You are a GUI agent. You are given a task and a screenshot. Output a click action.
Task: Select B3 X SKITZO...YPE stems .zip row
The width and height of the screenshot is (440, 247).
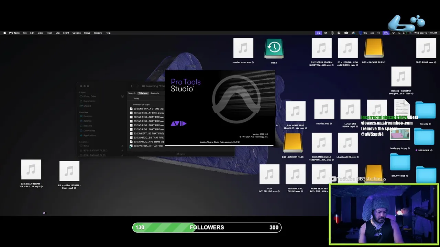(x=147, y=142)
